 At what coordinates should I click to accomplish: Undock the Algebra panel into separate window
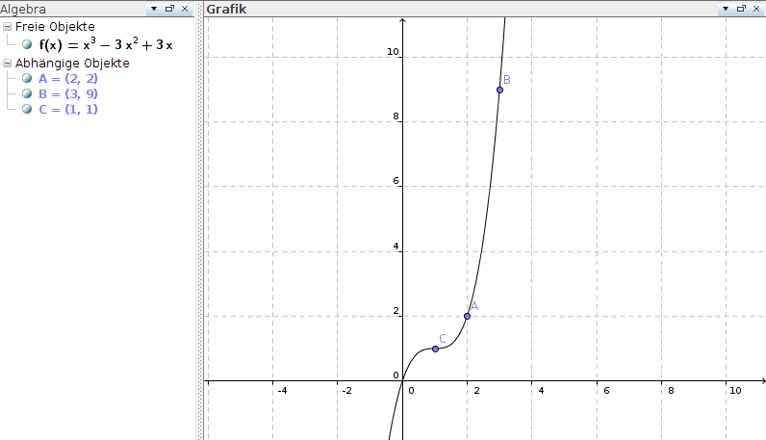[169, 9]
